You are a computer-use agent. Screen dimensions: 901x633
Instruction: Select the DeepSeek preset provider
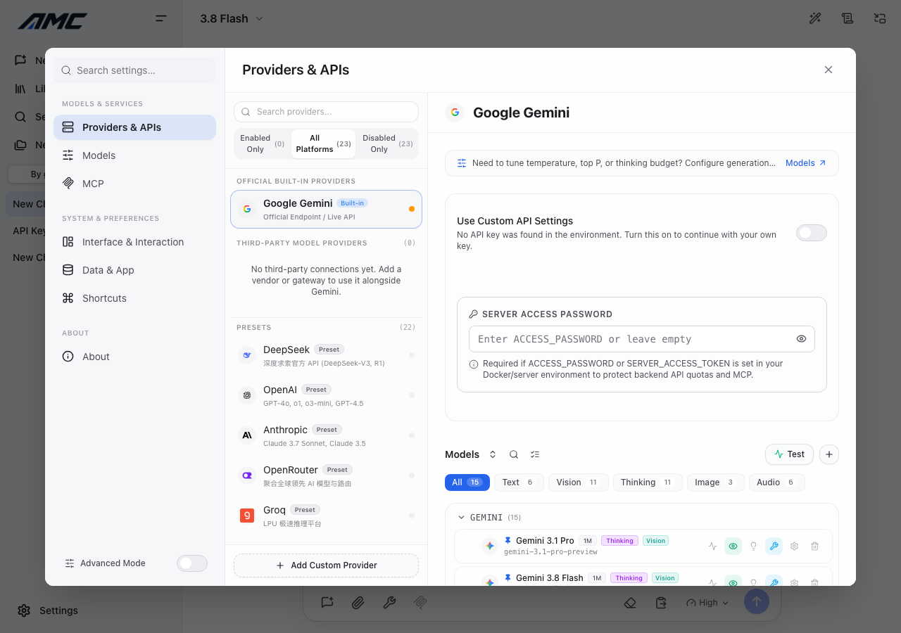[x=326, y=356]
